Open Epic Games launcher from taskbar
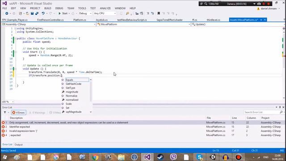Image resolution: width=286 pixels, height=161 pixels. (108, 157)
